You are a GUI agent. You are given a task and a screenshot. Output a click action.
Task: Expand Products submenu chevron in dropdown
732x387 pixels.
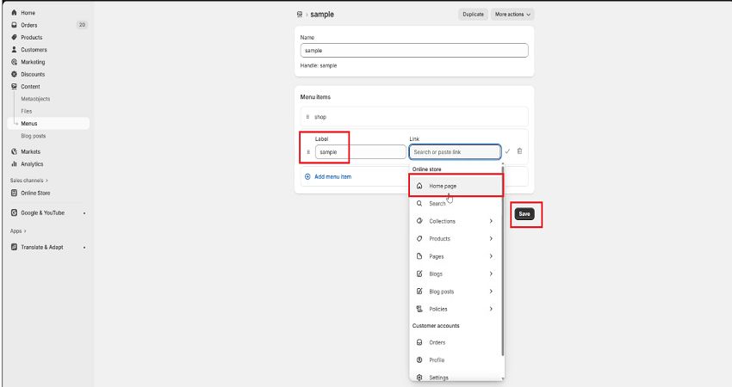pyautogui.click(x=491, y=239)
